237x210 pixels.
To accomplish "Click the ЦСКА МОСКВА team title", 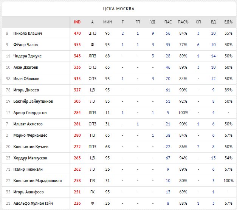I will coord(119,9).
